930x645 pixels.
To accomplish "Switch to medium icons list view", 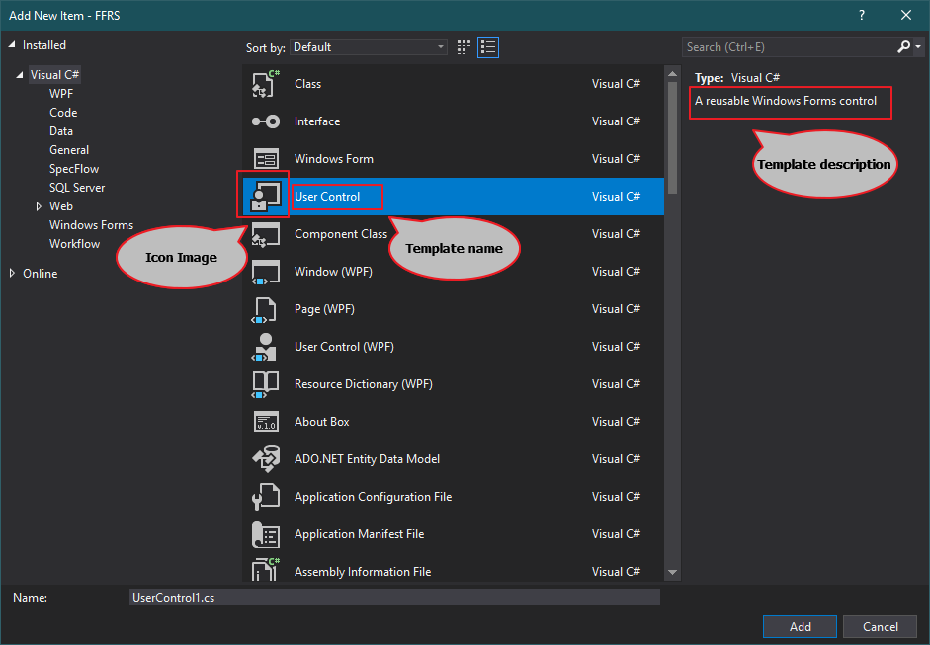I will click(x=487, y=46).
